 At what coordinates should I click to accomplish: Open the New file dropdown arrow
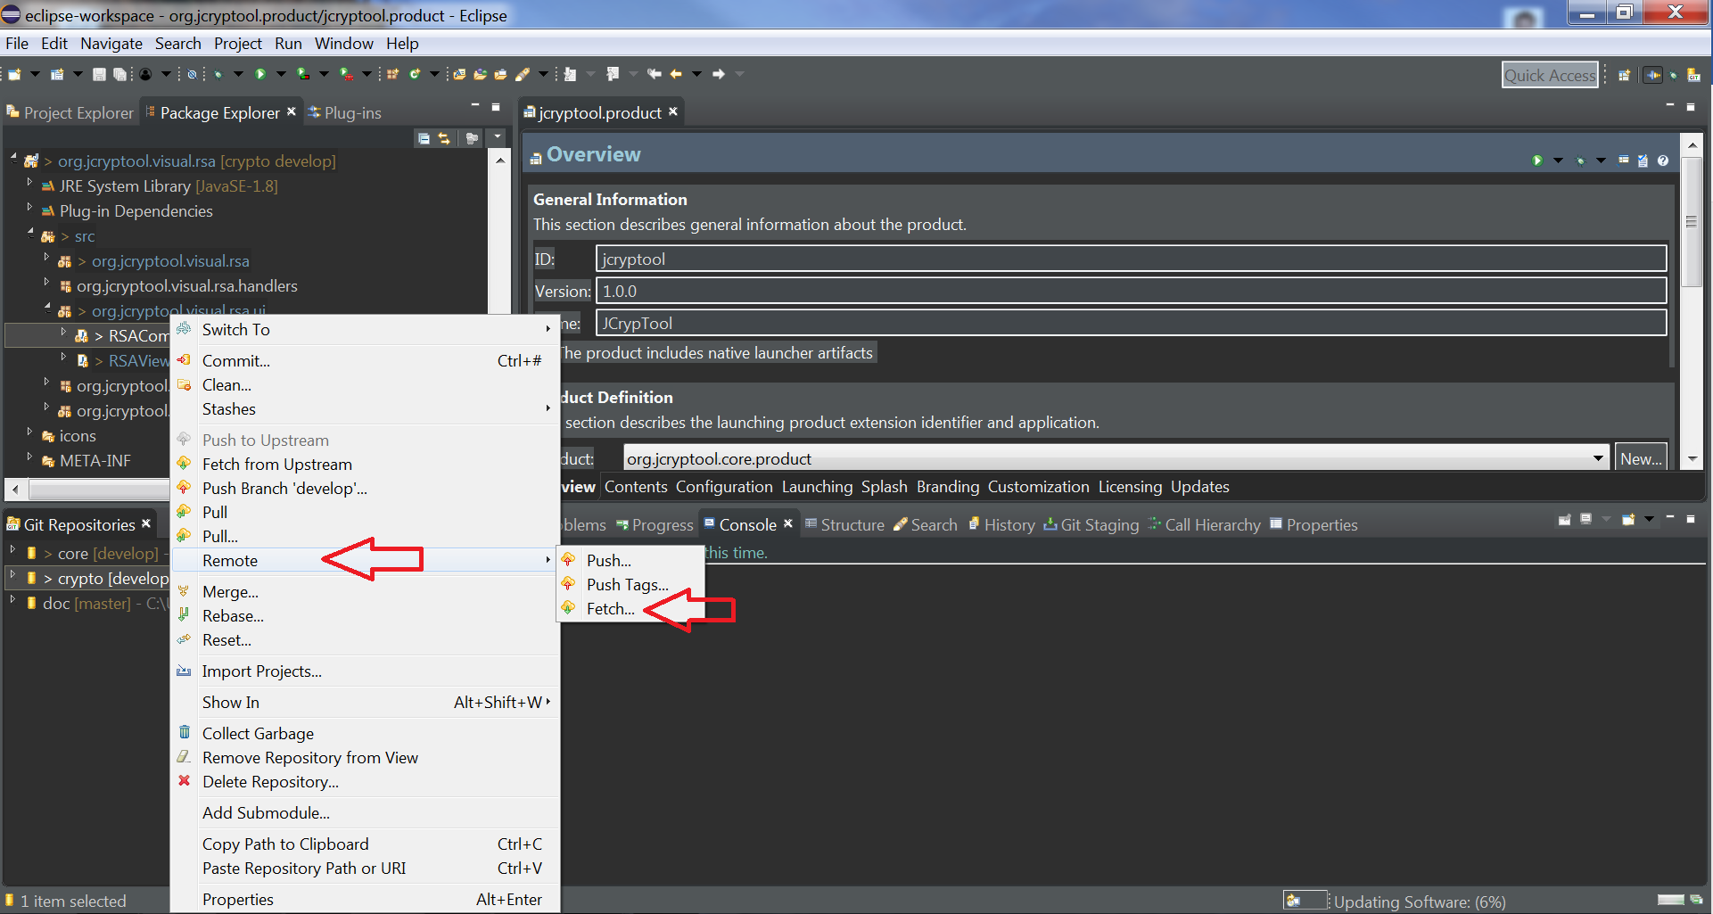pos(35,74)
